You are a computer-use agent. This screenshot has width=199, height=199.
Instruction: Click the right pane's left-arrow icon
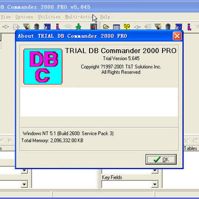coord(137,27)
